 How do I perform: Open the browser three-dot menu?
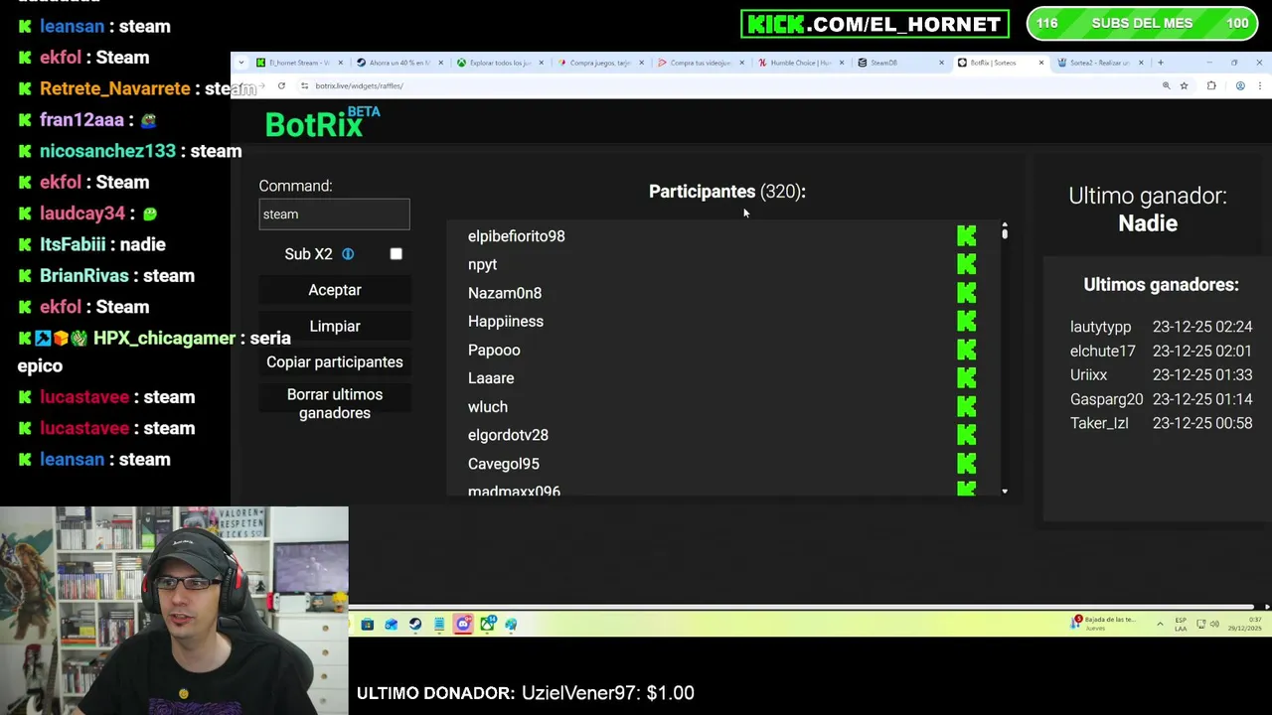point(1260,85)
